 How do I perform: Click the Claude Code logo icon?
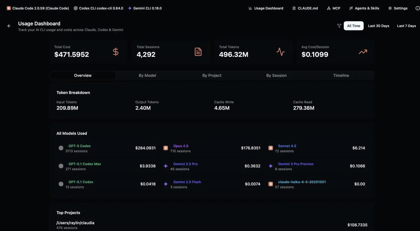(9, 8)
